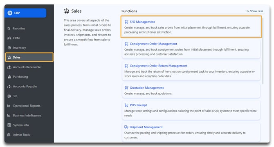274x147 pixels.
Task: Click the S/O Management cart icon
Action: pos(126,22)
